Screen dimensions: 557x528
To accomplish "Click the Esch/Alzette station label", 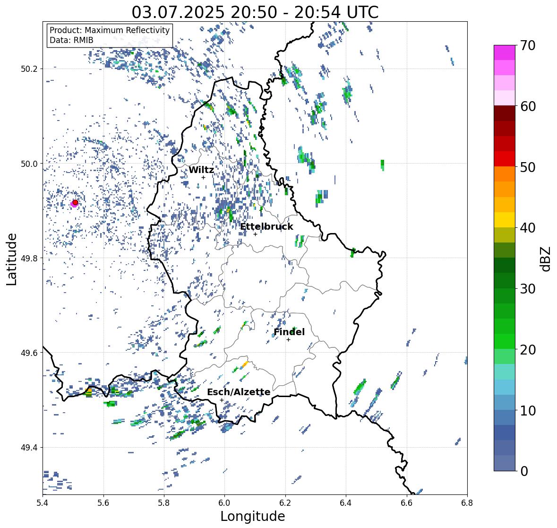I will pyautogui.click(x=239, y=392).
